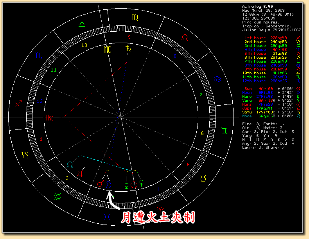Select the Jupiter symbol inside the chart
The height and width of the screenshot is (239, 309).
(x=81, y=174)
